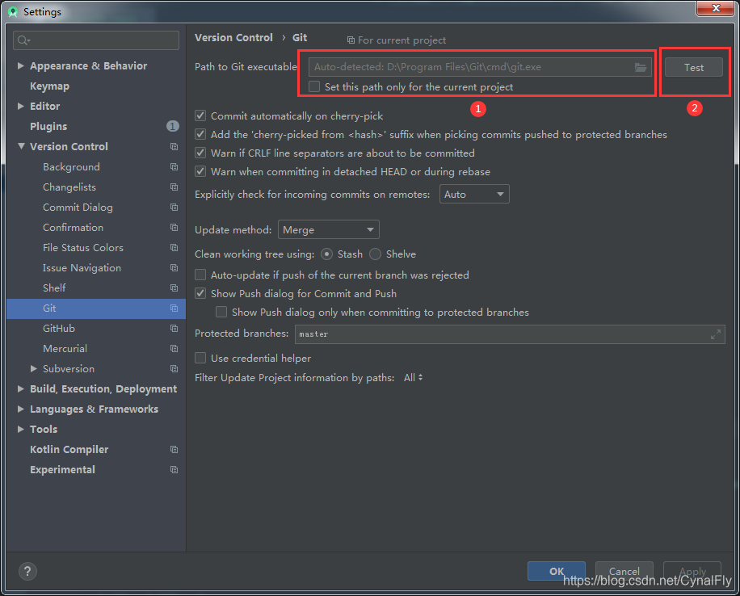Click project-level icon beside Subversion

point(174,369)
